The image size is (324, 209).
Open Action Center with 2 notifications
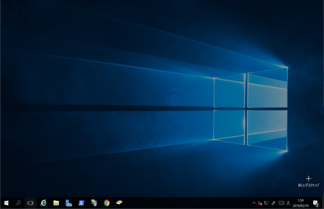pos(316,203)
